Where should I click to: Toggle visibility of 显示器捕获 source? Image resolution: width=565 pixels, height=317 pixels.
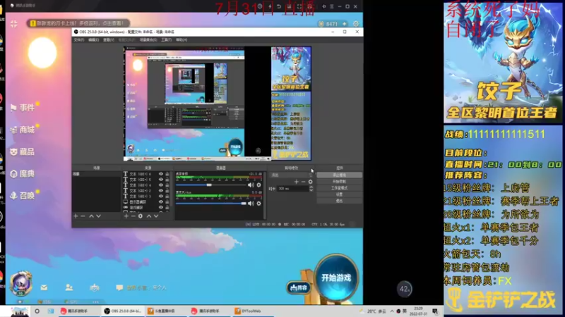tap(161, 202)
